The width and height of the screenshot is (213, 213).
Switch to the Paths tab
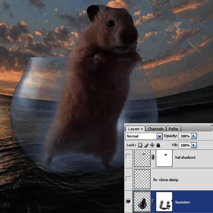173,129
